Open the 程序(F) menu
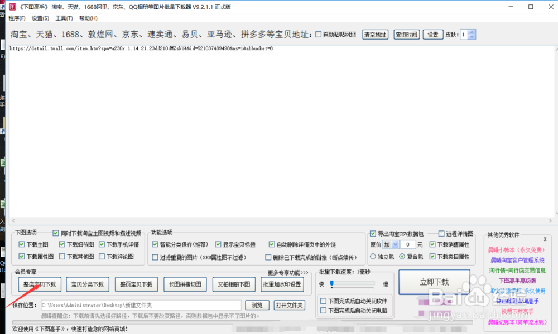558x334 pixels. click(x=17, y=18)
